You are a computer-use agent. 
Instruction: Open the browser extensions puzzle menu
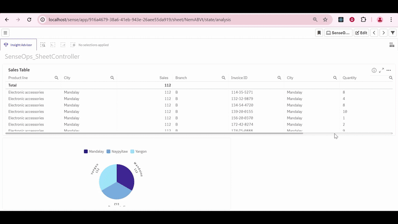363,19
